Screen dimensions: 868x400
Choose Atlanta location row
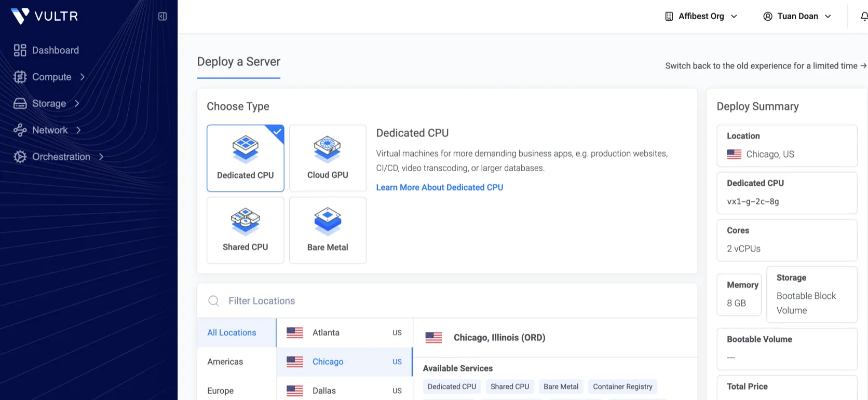pos(345,333)
